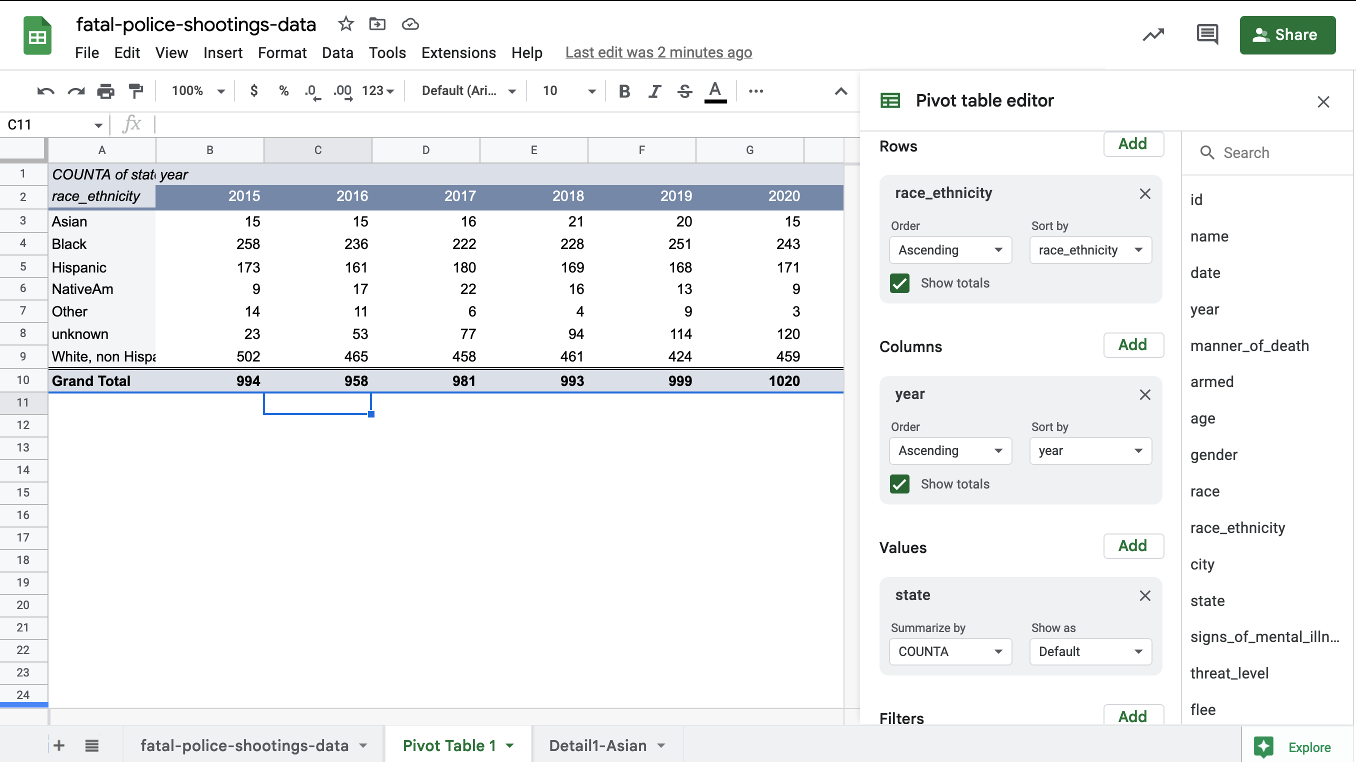Image resolution: width=1356 pixels, height=762 pixels.
Task: Click the Print icon
Action: [106, 91]
